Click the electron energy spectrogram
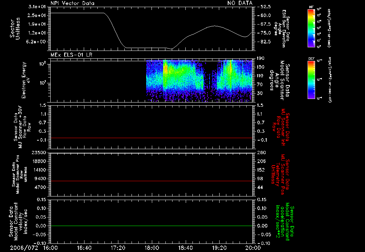Screen dimensions: 365x252 (199, 81)
